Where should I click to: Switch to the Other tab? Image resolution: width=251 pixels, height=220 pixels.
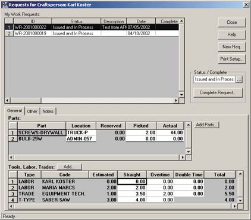click(32, 111)
